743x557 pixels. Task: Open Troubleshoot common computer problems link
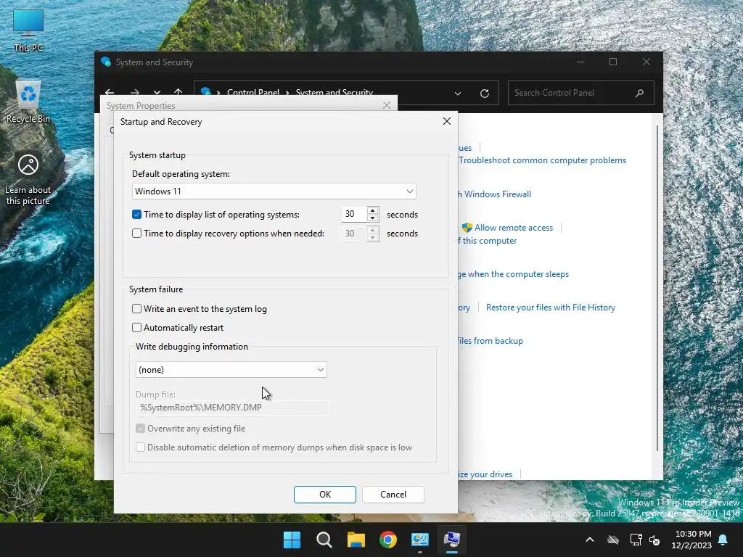click(x=543, y=160)
